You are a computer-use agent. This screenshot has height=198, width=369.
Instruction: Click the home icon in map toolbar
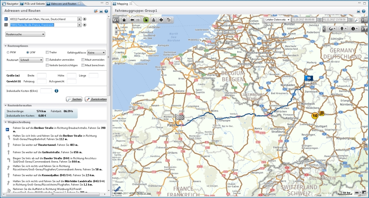pos(124,20)
